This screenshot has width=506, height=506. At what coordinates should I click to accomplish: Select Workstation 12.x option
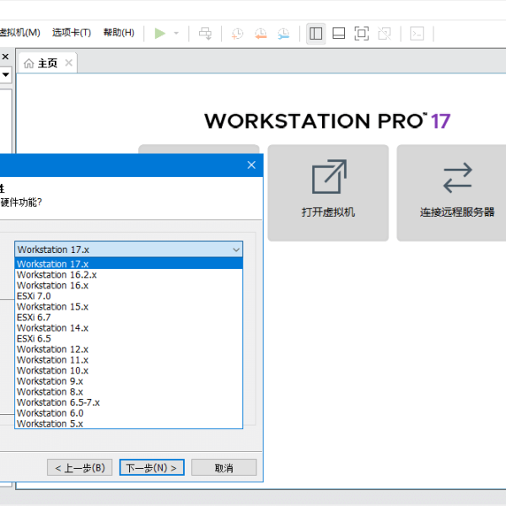pyautogui.click(x=128, y=349)
